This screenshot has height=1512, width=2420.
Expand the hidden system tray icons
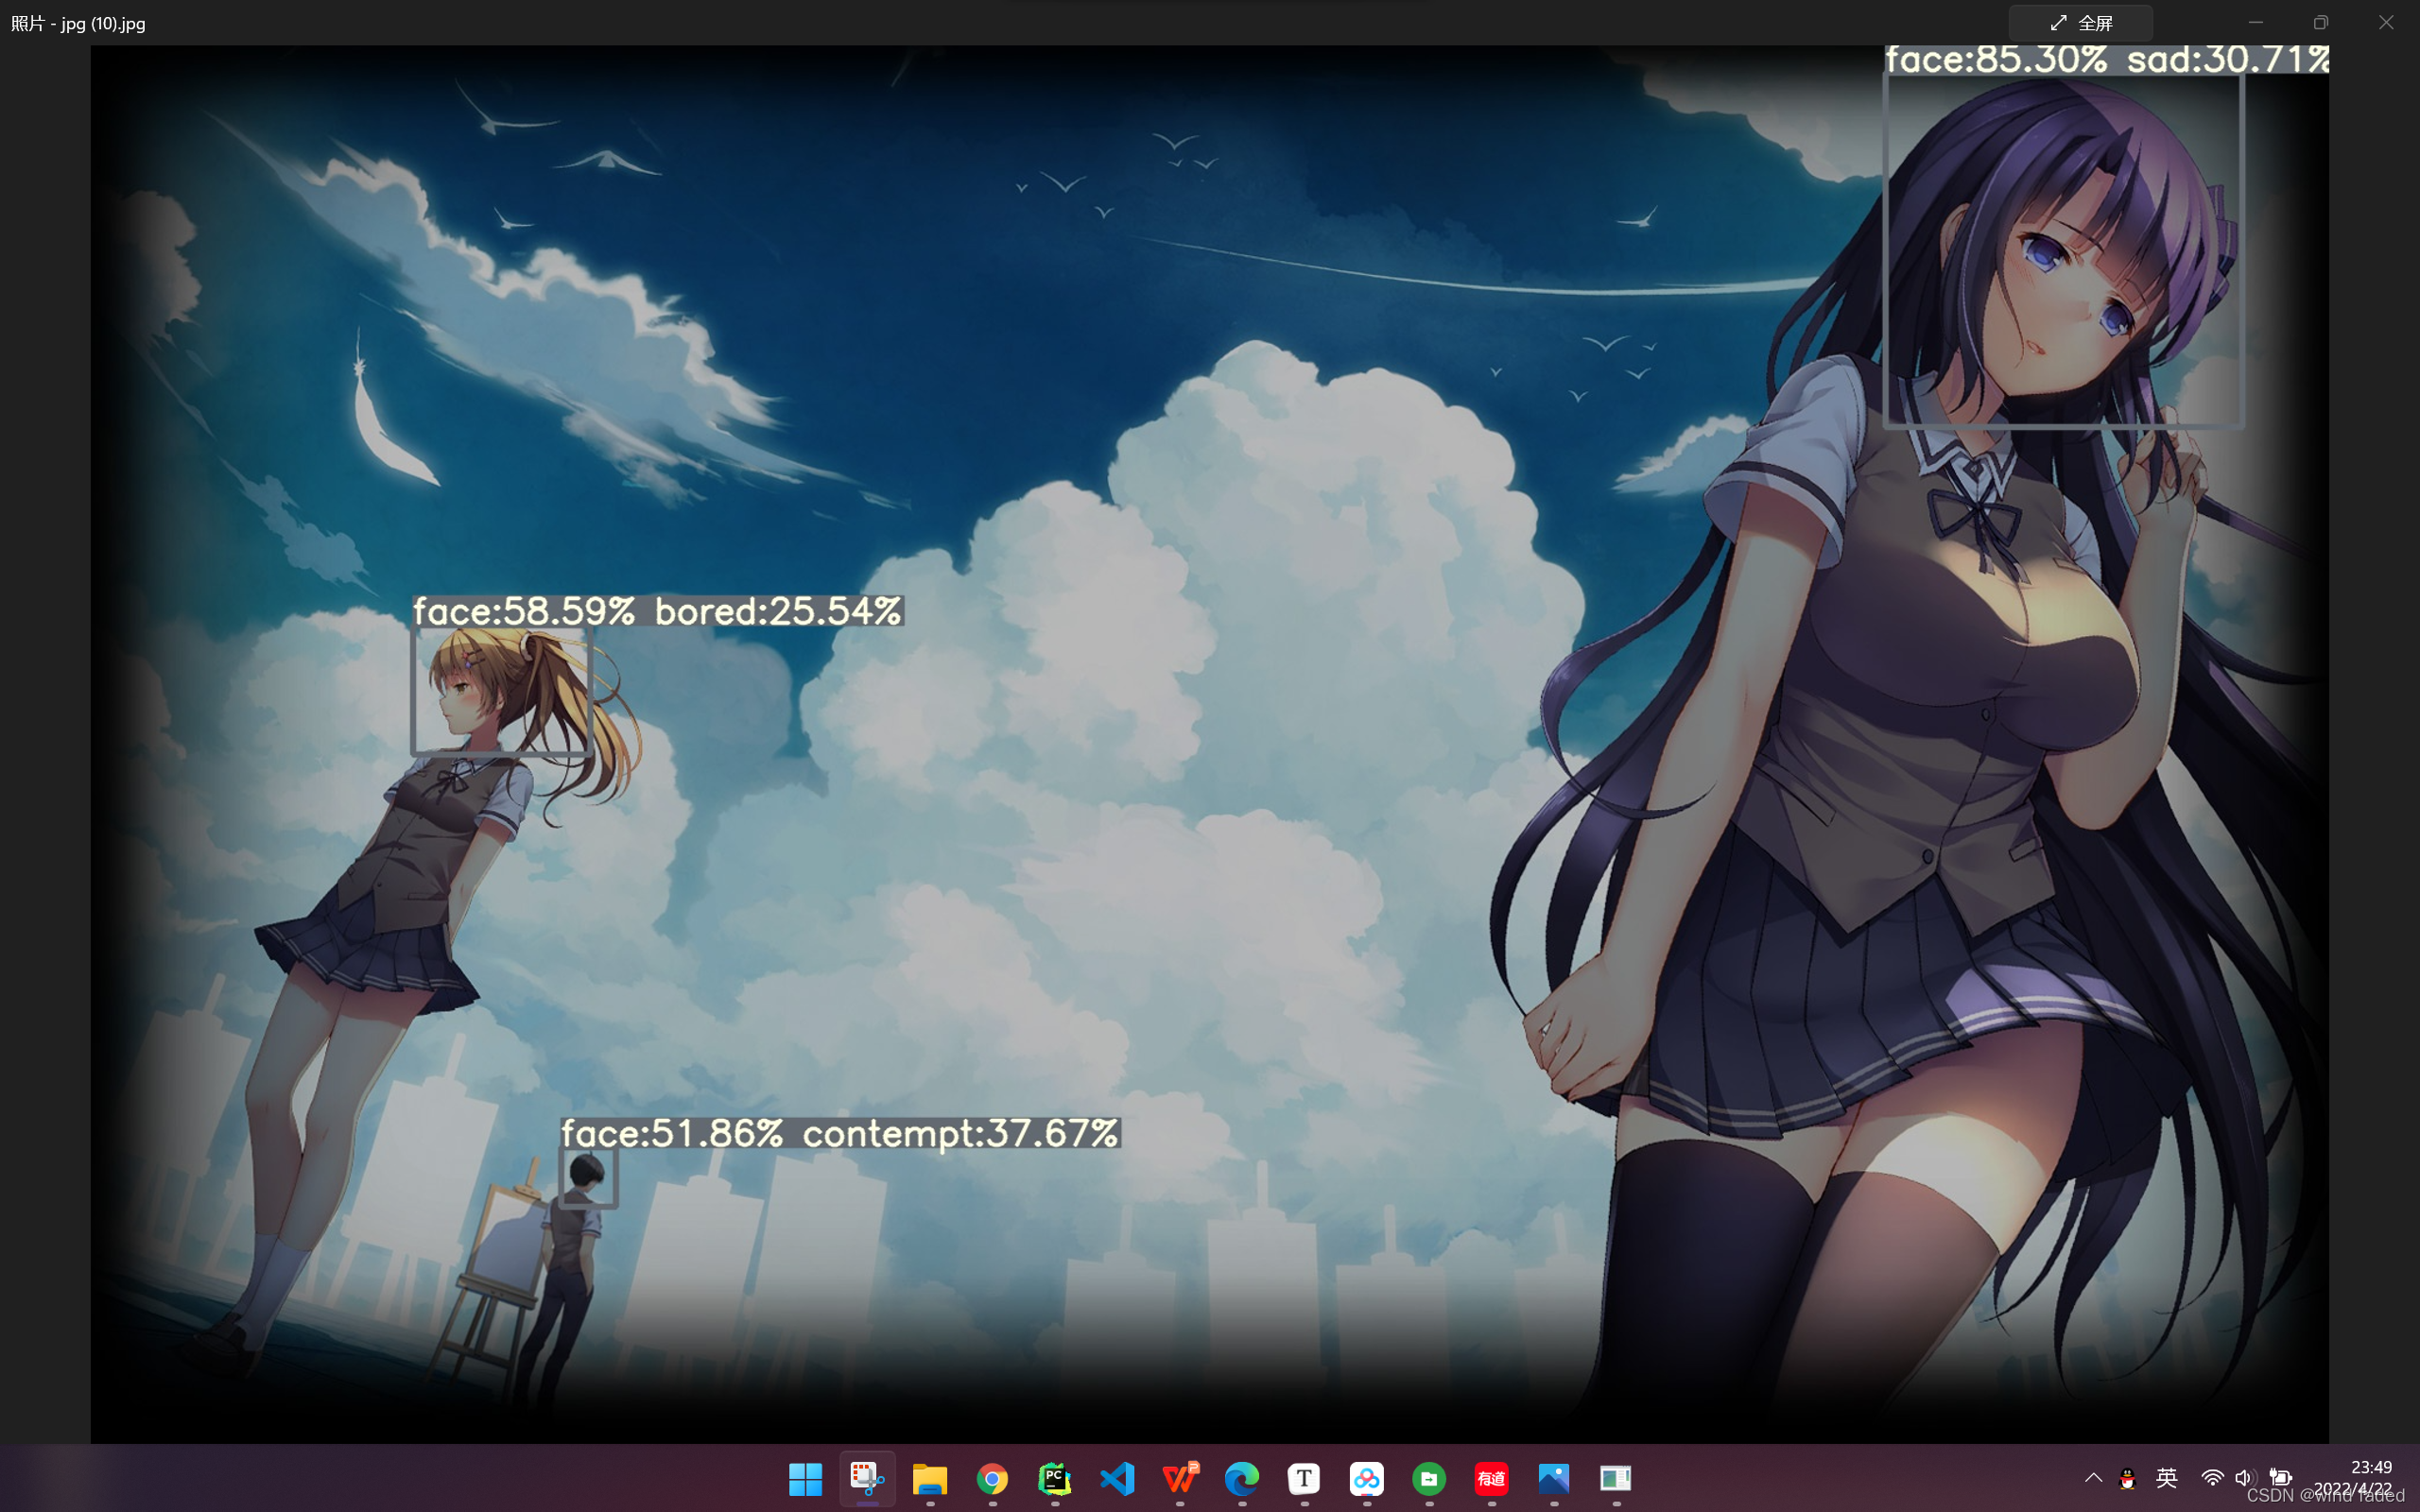coord(2093,1478)
